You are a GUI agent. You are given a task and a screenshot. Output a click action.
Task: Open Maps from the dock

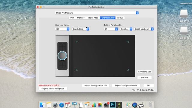[128, 105]
